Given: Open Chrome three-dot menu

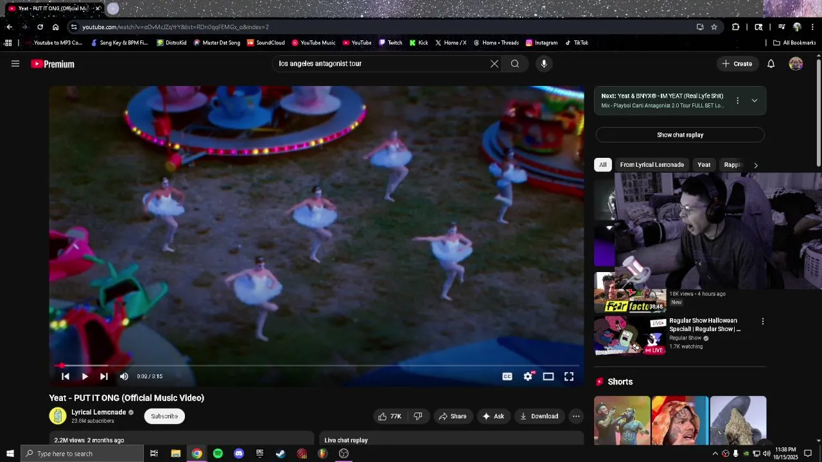Looking at the screenshot, I should pos(813,27).
